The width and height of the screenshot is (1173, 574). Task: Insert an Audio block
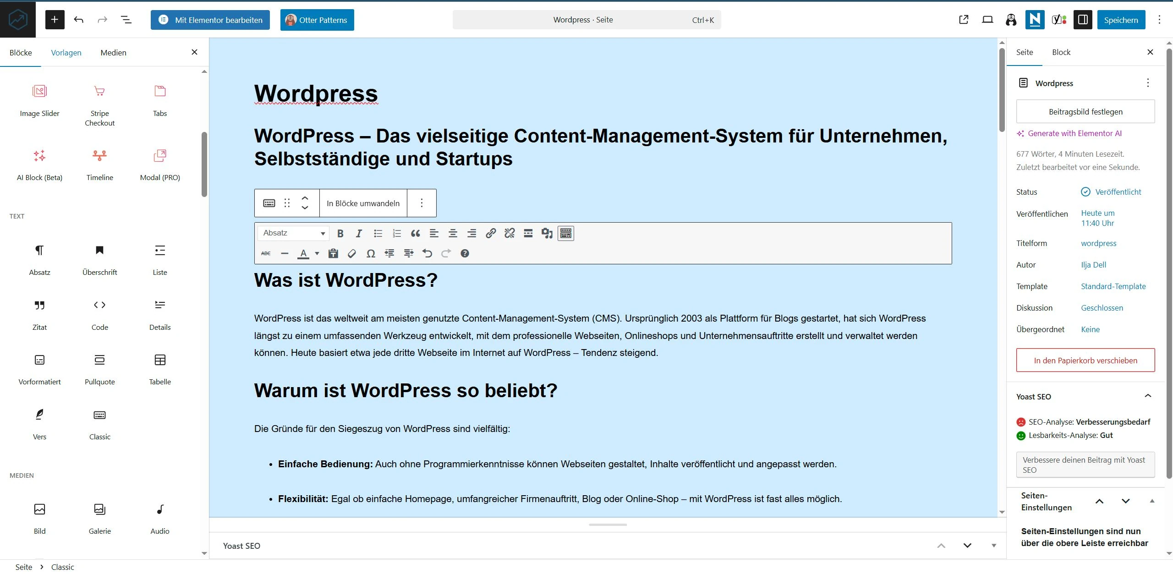pos(160,519)
